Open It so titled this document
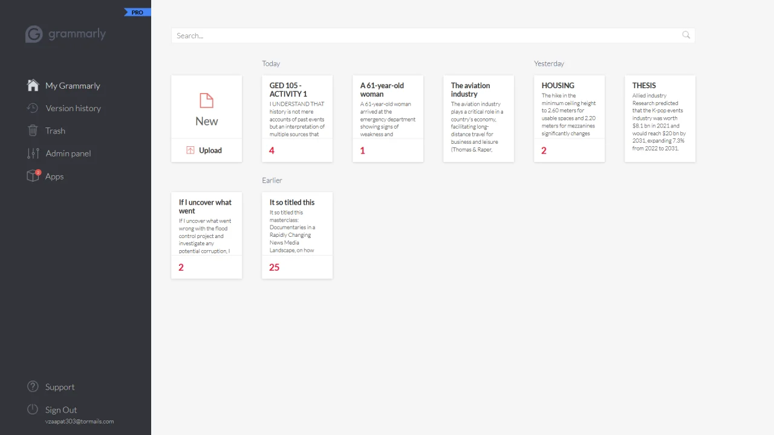Viewport: 774px width, 435px height. (x=297, y=236)
